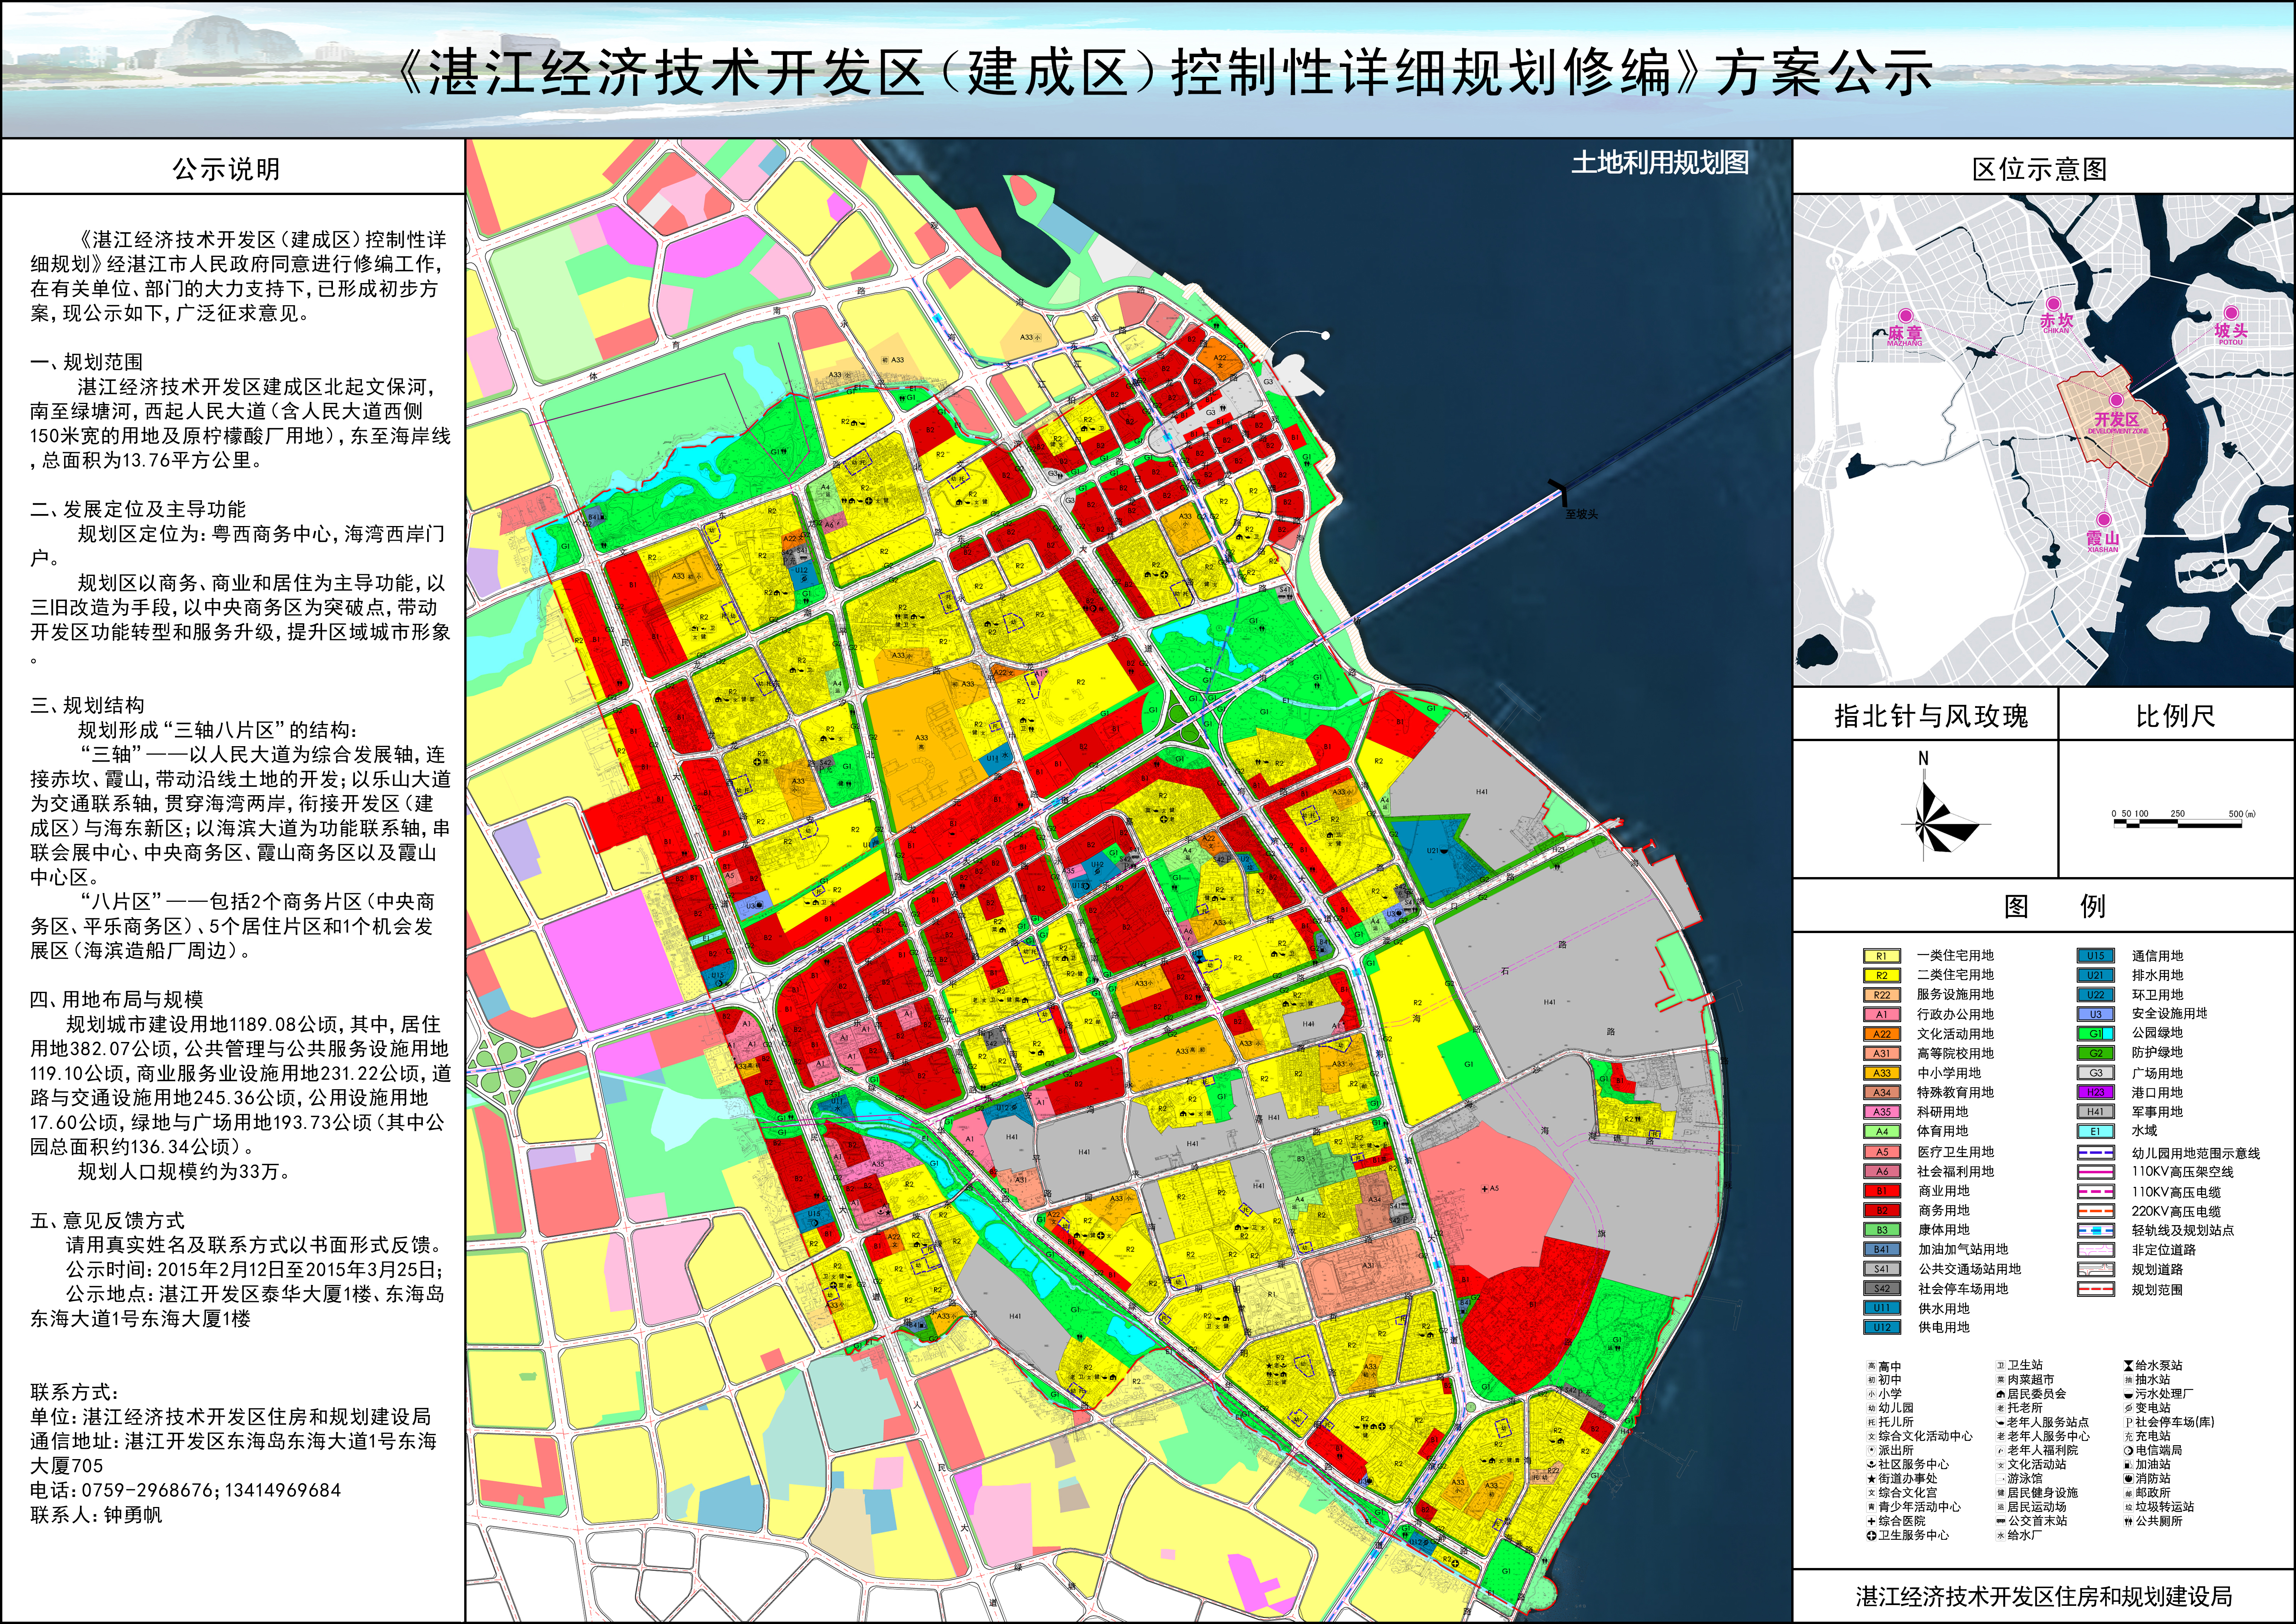Viewport: 2296px width, 1624px height.
Task: Click the 三、规划结构 section heading
Action: pyautogui.click(x=87, y=705)
